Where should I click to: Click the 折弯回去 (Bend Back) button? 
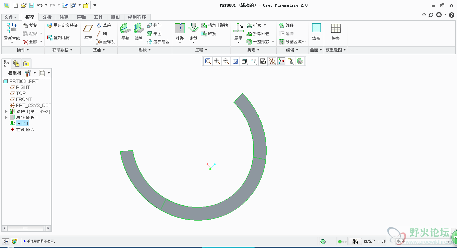pyautogui.click(x=258, y=34)
